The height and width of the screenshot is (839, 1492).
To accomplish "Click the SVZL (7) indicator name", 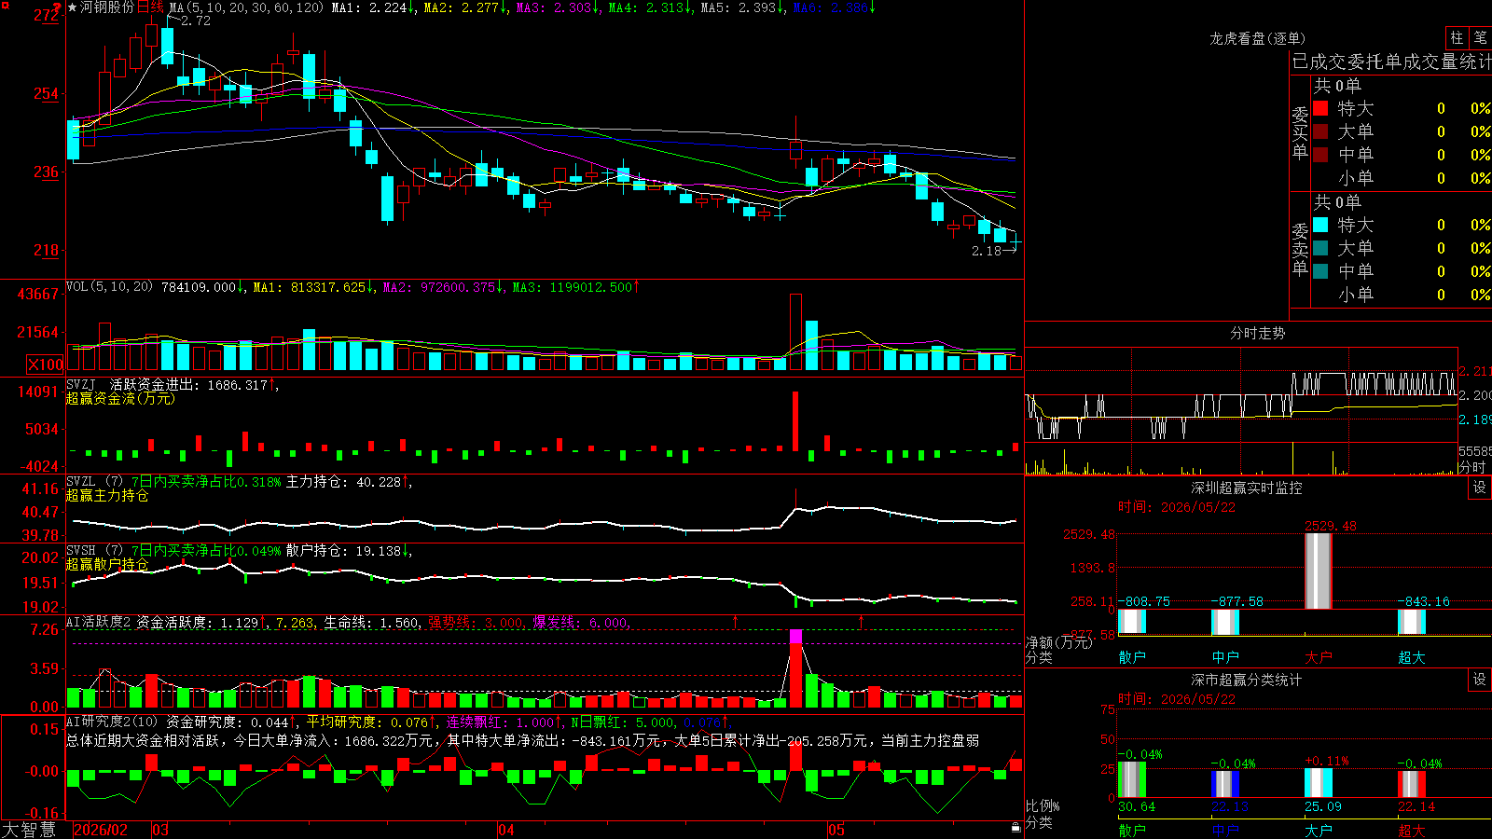I will click(x=94, y=481).
